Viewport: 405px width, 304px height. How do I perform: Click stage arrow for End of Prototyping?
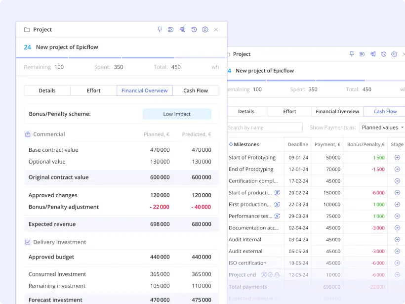pyautogui.click(x=397, y=169)
